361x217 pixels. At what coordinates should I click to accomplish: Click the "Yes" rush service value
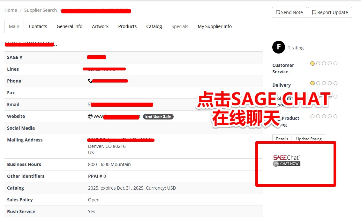(91, 212)
